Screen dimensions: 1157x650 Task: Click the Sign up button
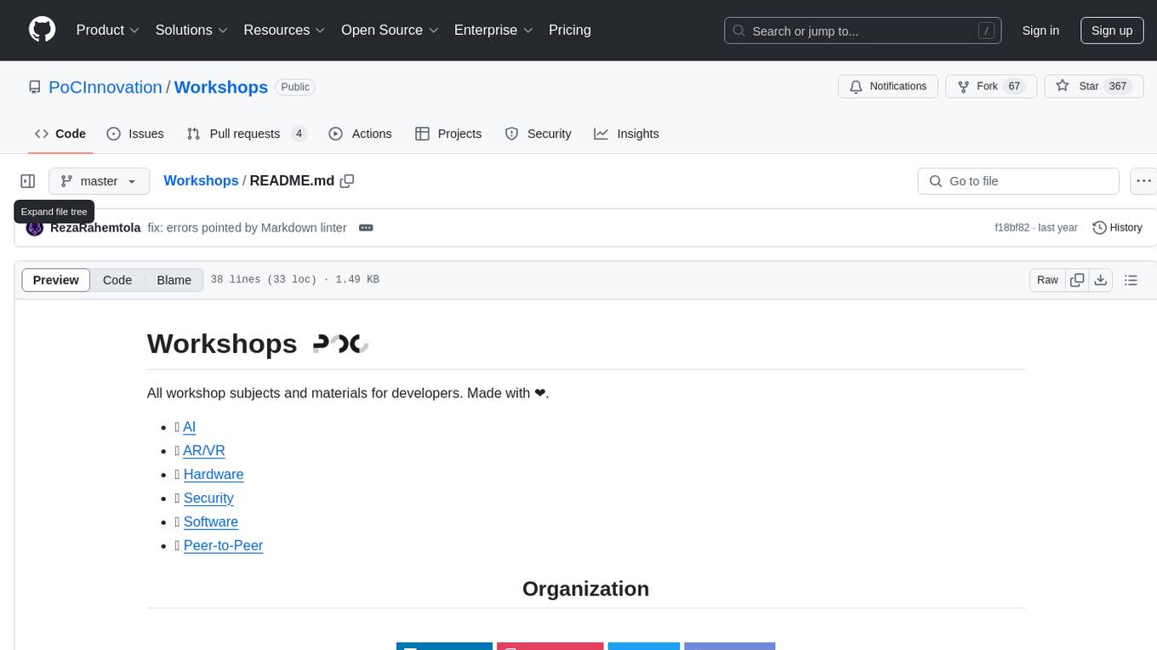click(1112, 31)
